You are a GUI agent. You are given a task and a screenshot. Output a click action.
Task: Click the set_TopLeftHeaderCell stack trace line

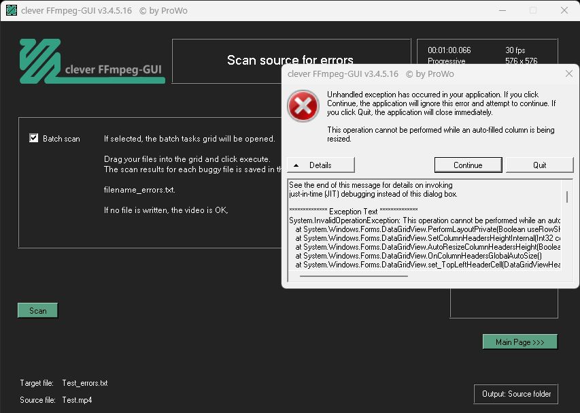point(428,265)
